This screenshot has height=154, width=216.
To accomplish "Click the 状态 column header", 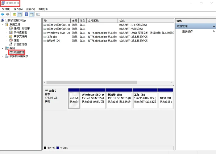I will tap(146, 21).
